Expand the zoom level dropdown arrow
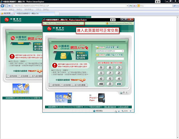The height and width of the screenshot is (139, 179). (x=131, y=111)
